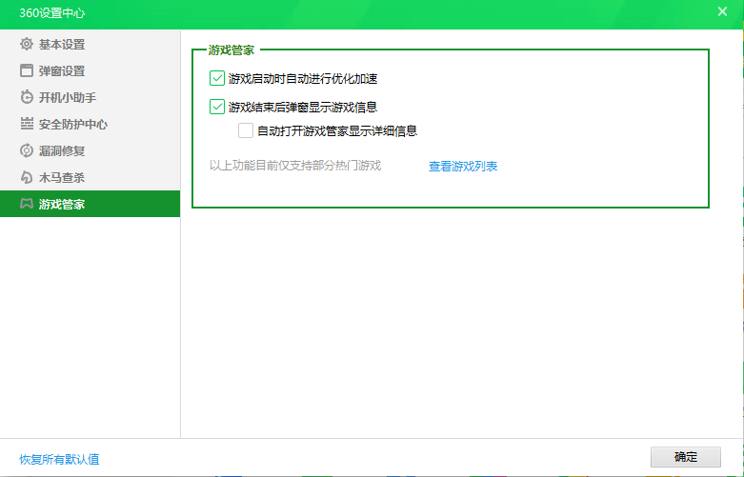The height and width of the screenshot is (477, 744).
Task: Click the trojan scan icon beside 木马查杀
Action: [x=27, y=177]
